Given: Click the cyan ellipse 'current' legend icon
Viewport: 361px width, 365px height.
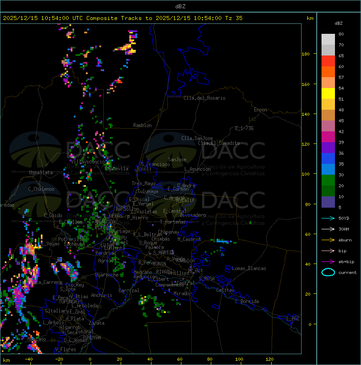Looking at the screenshot, I should click(x=328, y=272).
